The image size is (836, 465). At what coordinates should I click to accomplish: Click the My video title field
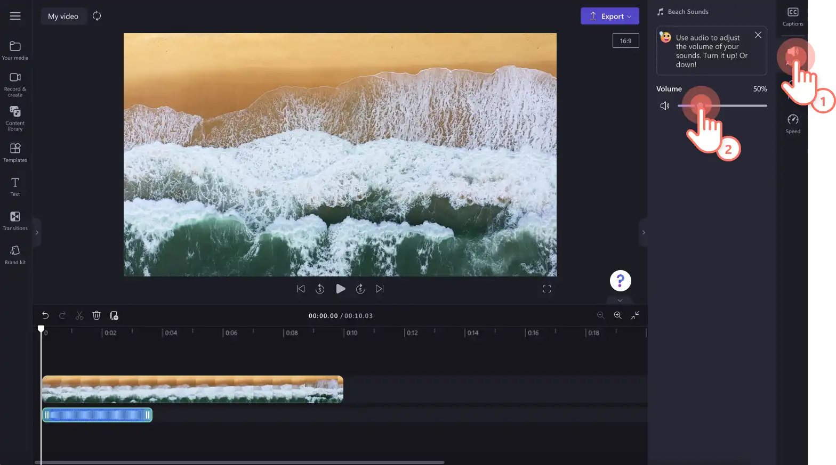(x=63, y=16)
